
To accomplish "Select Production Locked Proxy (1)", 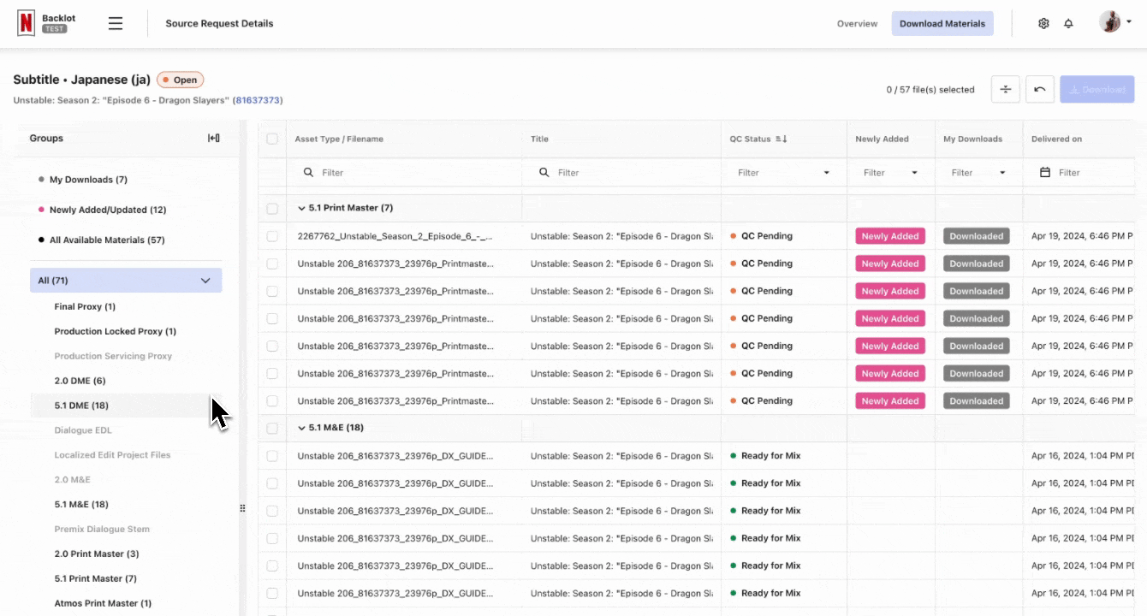I will pyautogui.click(x=115, y=331).
